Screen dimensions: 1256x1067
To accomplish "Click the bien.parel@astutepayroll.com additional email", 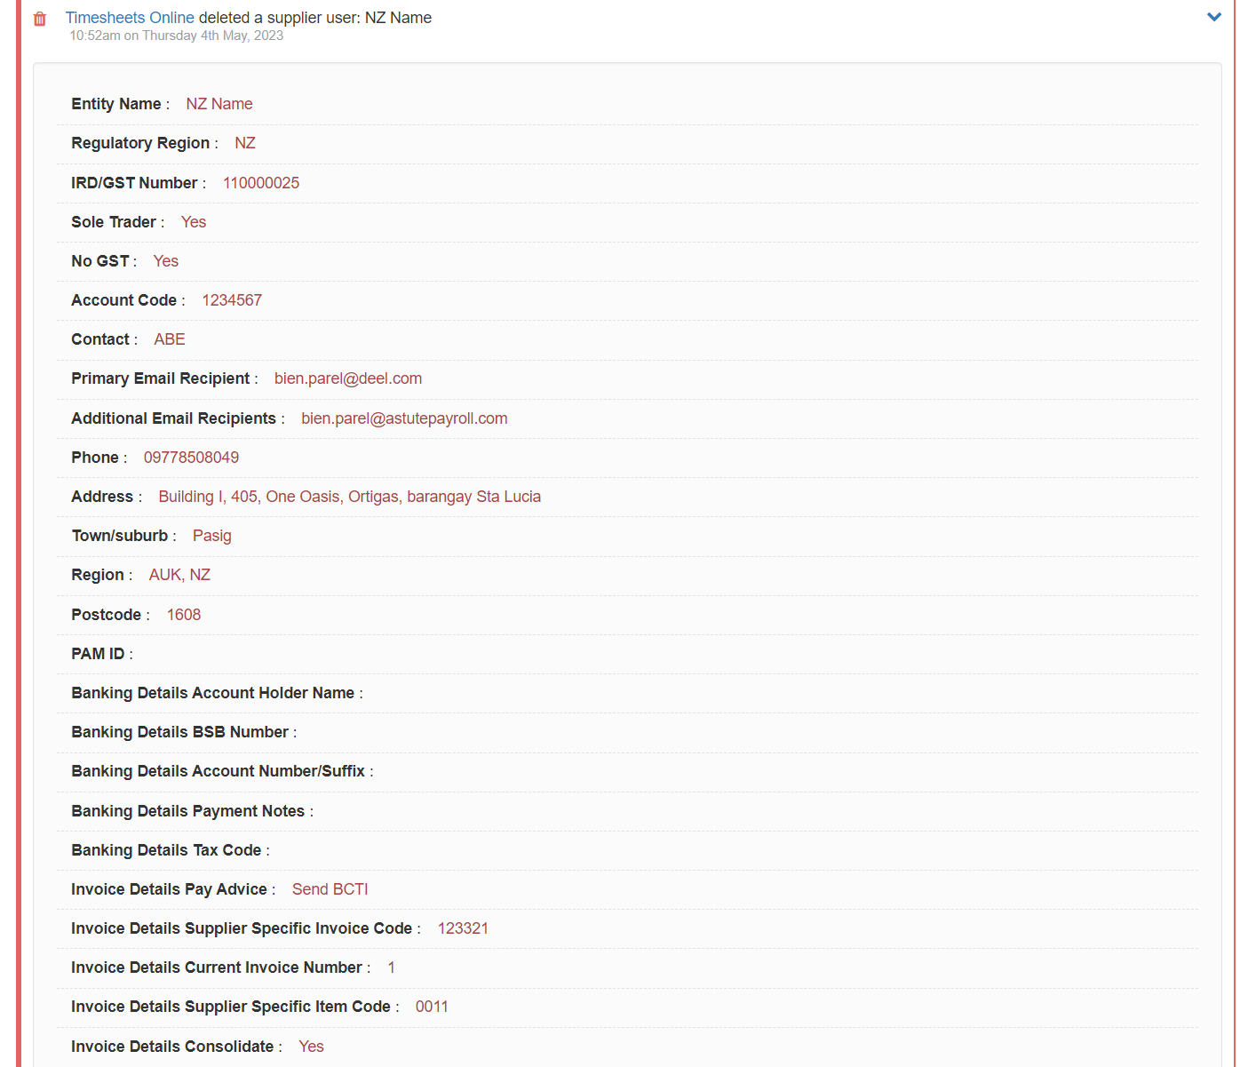I will click(404, 418).
